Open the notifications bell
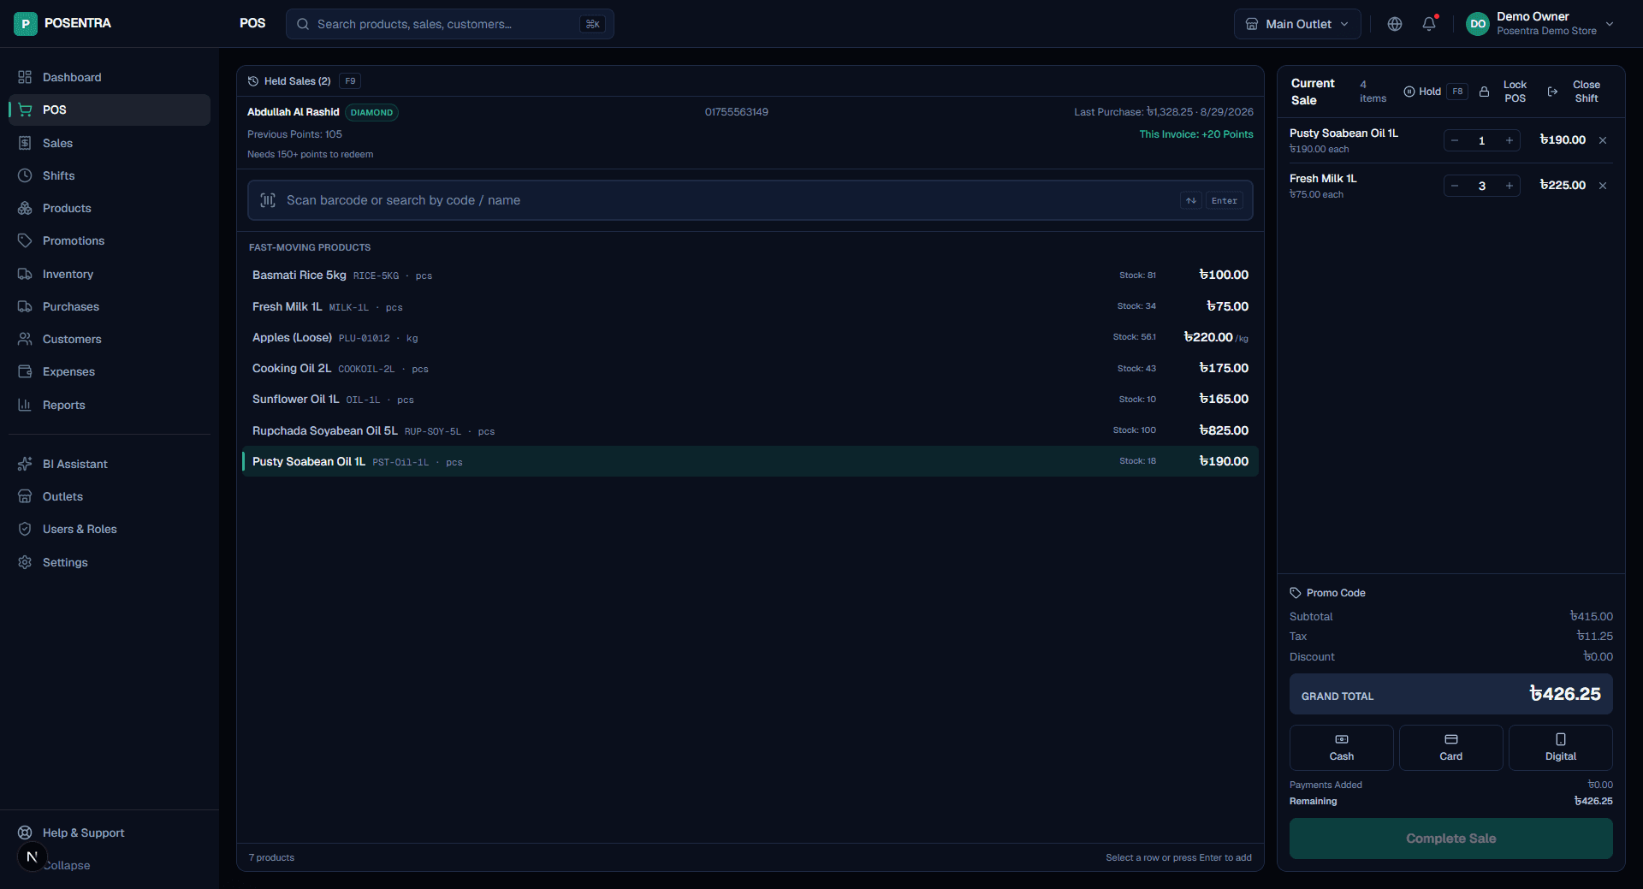This screenshot has width=1643, height=889. coord(1429,24)
